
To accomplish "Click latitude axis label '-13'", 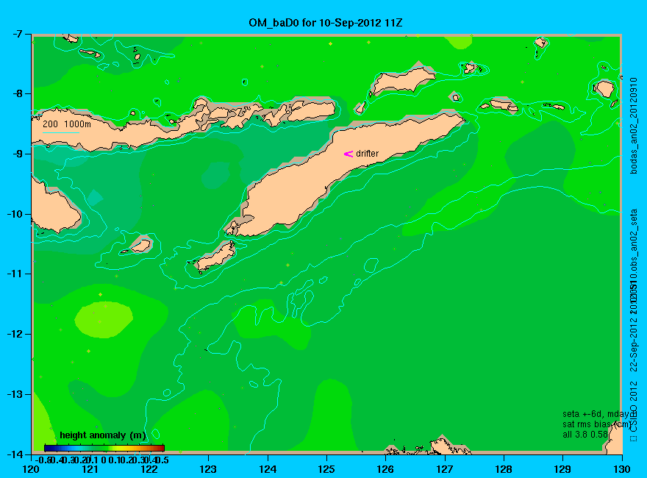I will [x=14, y=394].
